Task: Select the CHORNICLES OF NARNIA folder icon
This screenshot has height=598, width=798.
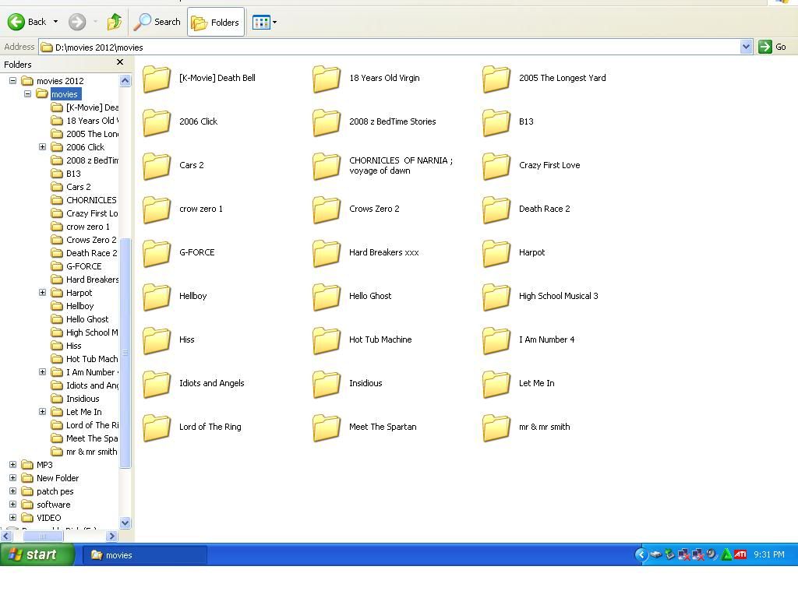Action: click(327, 167)
